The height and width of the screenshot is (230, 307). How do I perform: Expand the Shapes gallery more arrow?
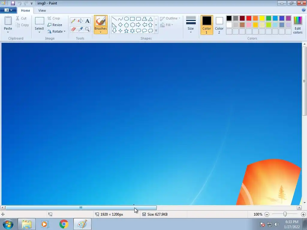point(156,31)
